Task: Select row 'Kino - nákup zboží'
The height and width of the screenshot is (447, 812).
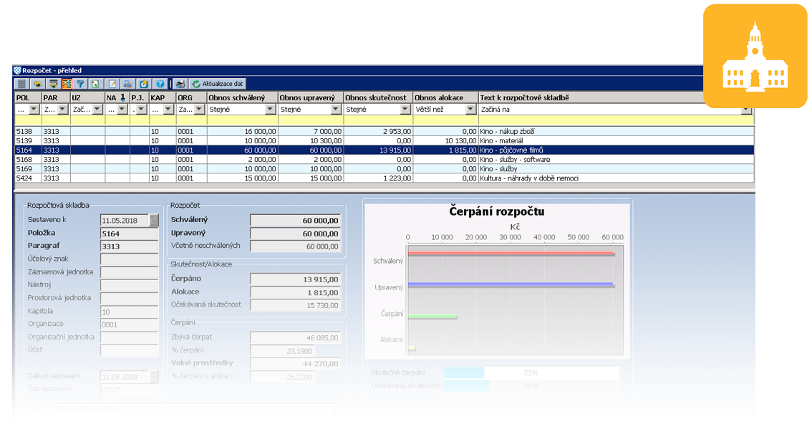Action: pos(385,132)
